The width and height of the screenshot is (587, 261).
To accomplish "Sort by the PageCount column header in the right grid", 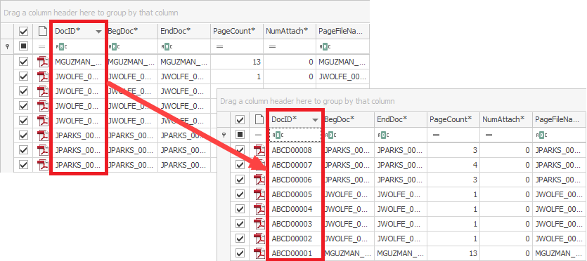I will pos(453,119).
